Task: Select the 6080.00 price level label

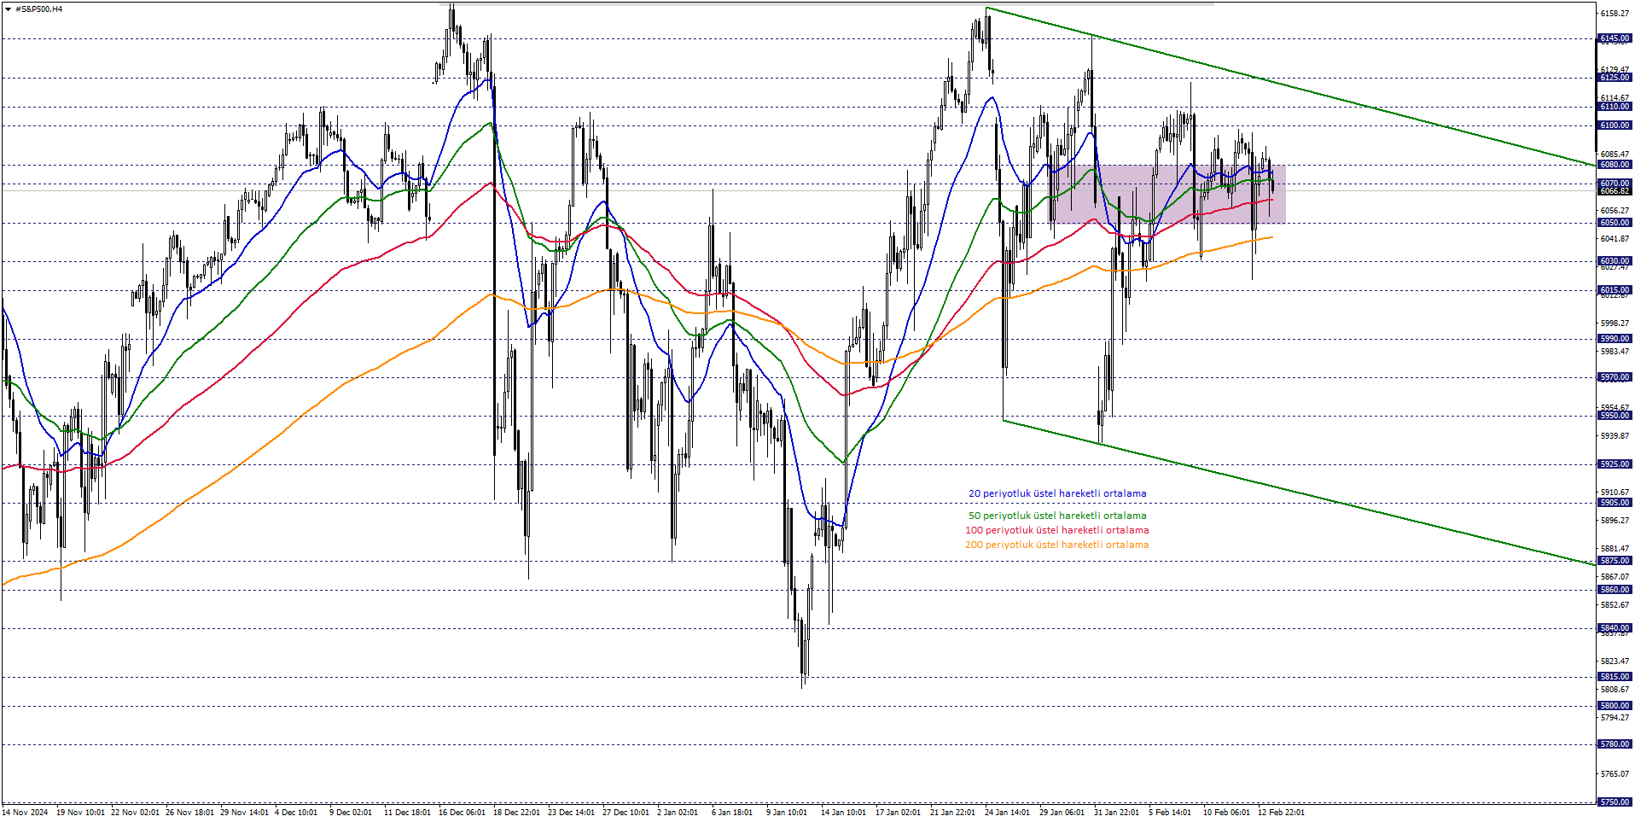Action: click(1615, 165)
